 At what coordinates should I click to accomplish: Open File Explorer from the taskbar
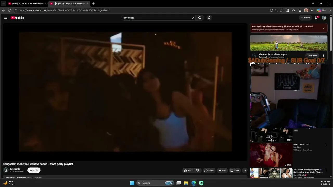[186, 183]
